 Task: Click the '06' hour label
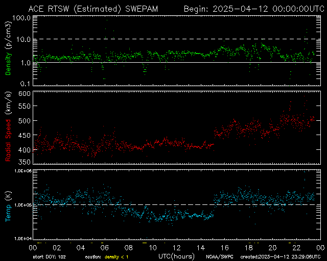tap(105, 248)
